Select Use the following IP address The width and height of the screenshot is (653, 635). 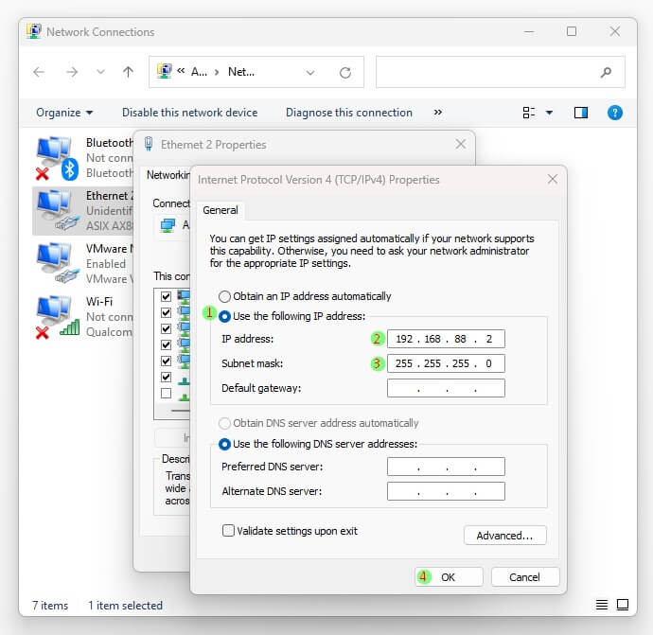click(x=225, y=316)
